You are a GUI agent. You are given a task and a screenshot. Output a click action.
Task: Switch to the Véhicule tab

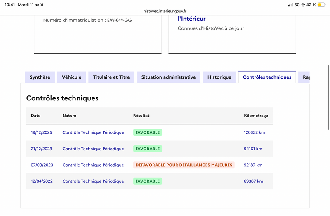(x=71, y=77)
